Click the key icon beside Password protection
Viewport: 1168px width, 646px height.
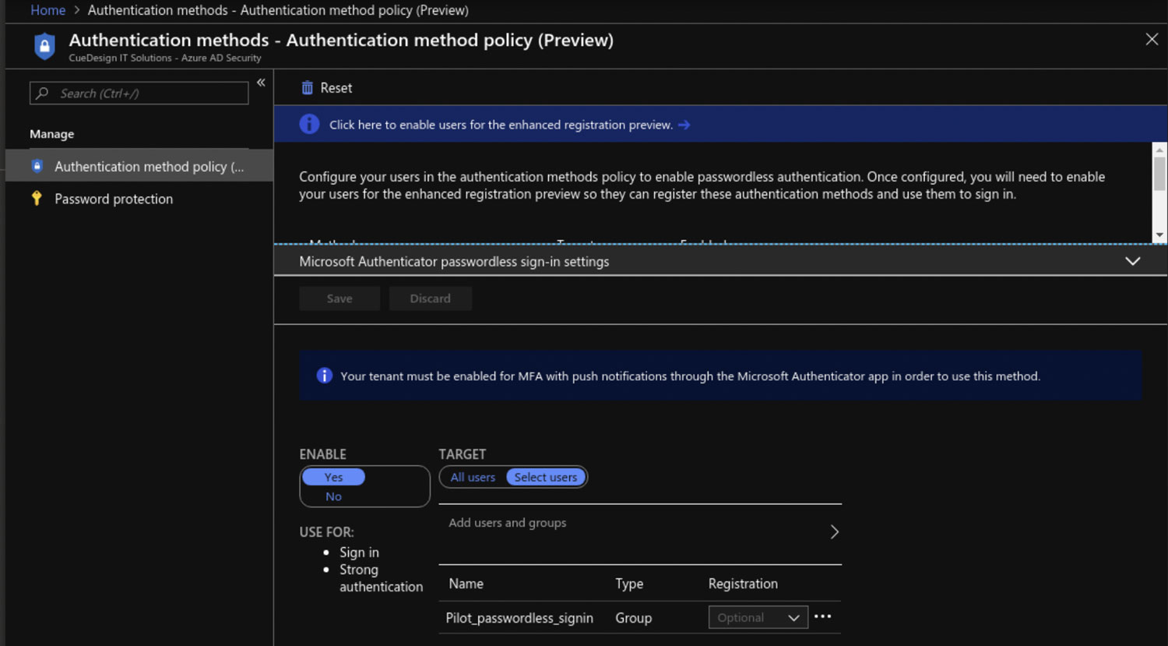tap(37, 198)
